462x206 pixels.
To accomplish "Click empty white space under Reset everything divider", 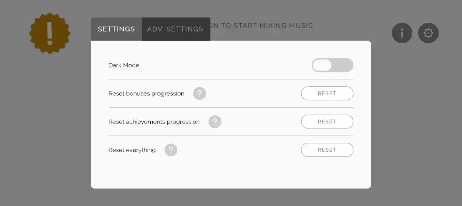I will click(x=231, y=176).
